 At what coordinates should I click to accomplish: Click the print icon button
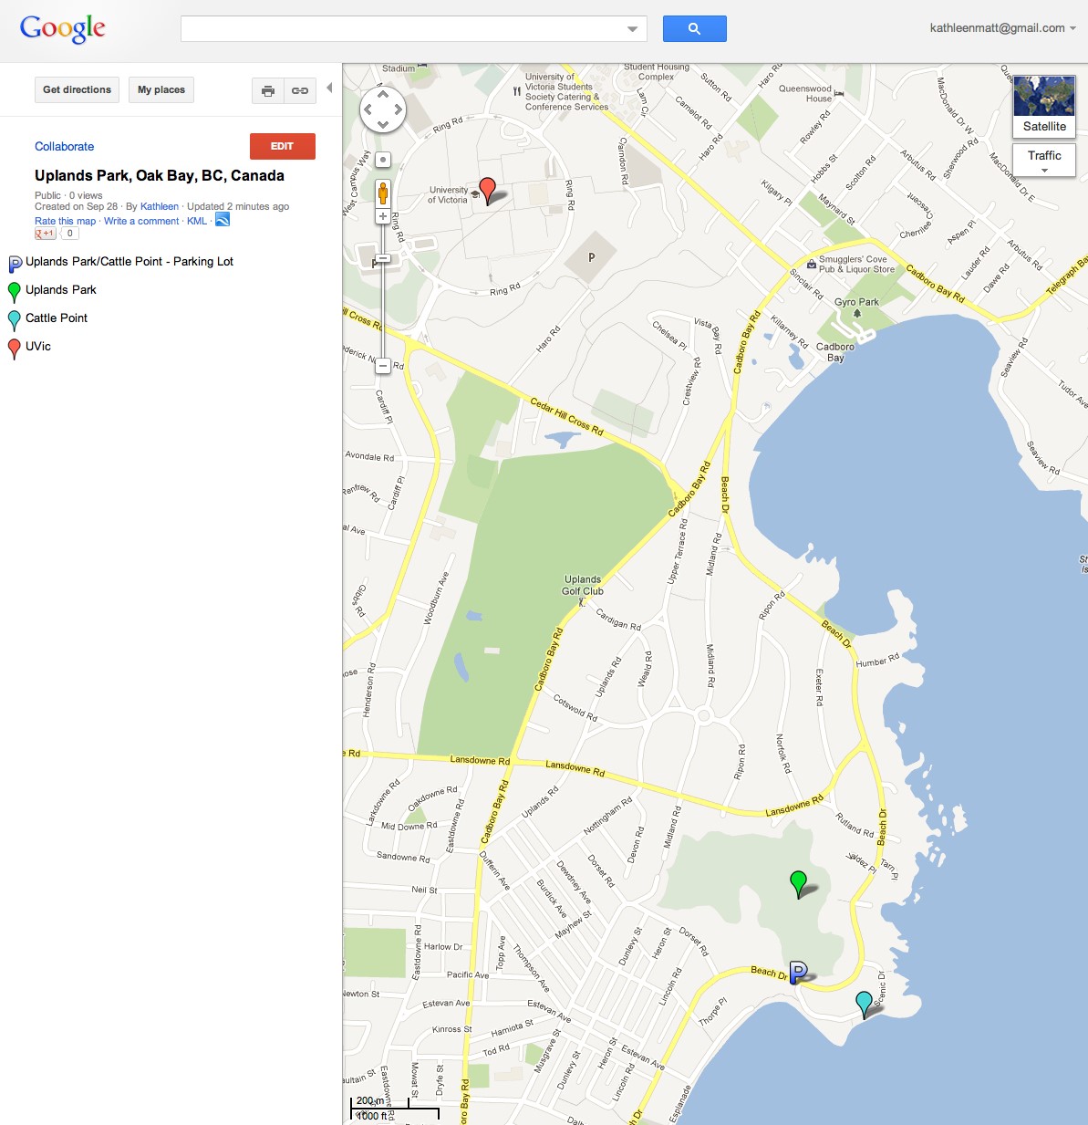point(268,90)
